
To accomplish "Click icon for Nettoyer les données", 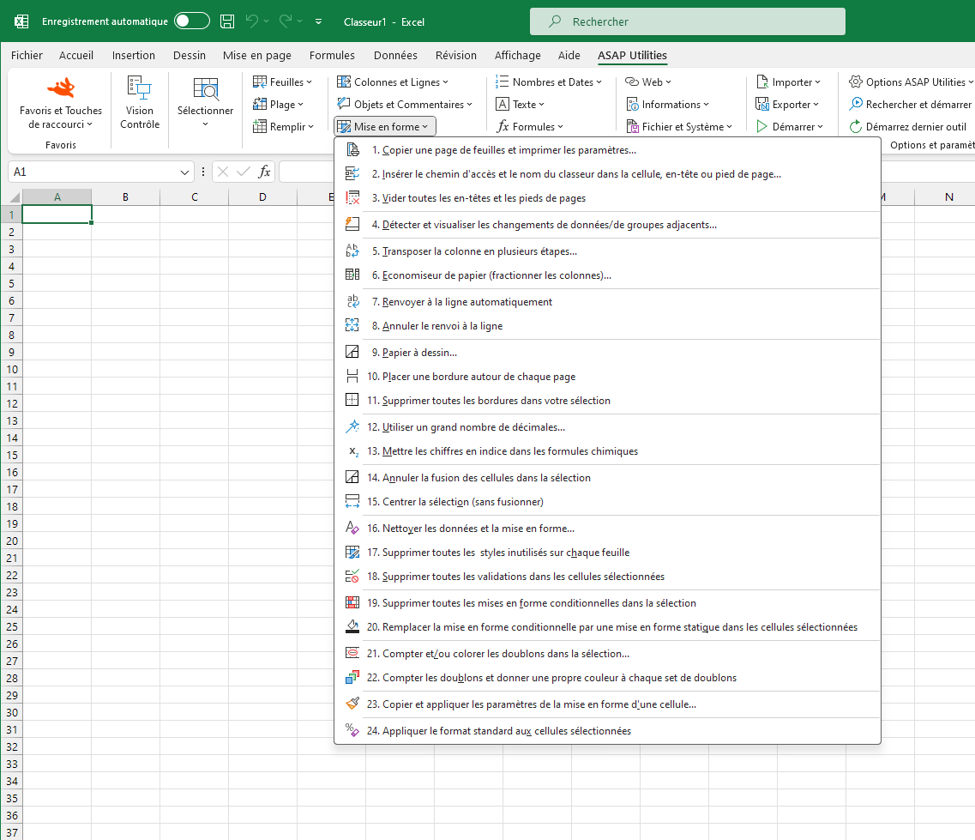I will (352, 529).
